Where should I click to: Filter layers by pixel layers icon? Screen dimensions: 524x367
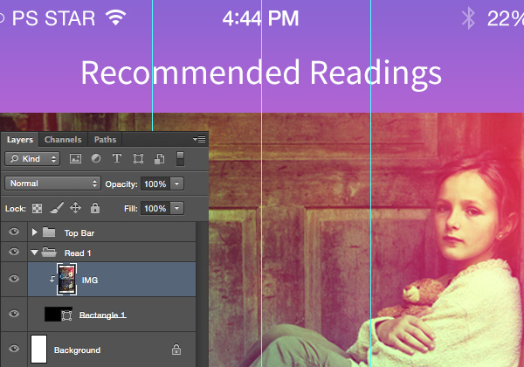click(x=75, y=158)
